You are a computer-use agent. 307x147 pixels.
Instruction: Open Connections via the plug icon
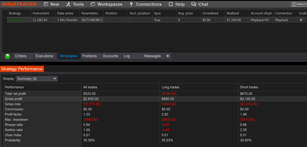click(x=131, y=4)
